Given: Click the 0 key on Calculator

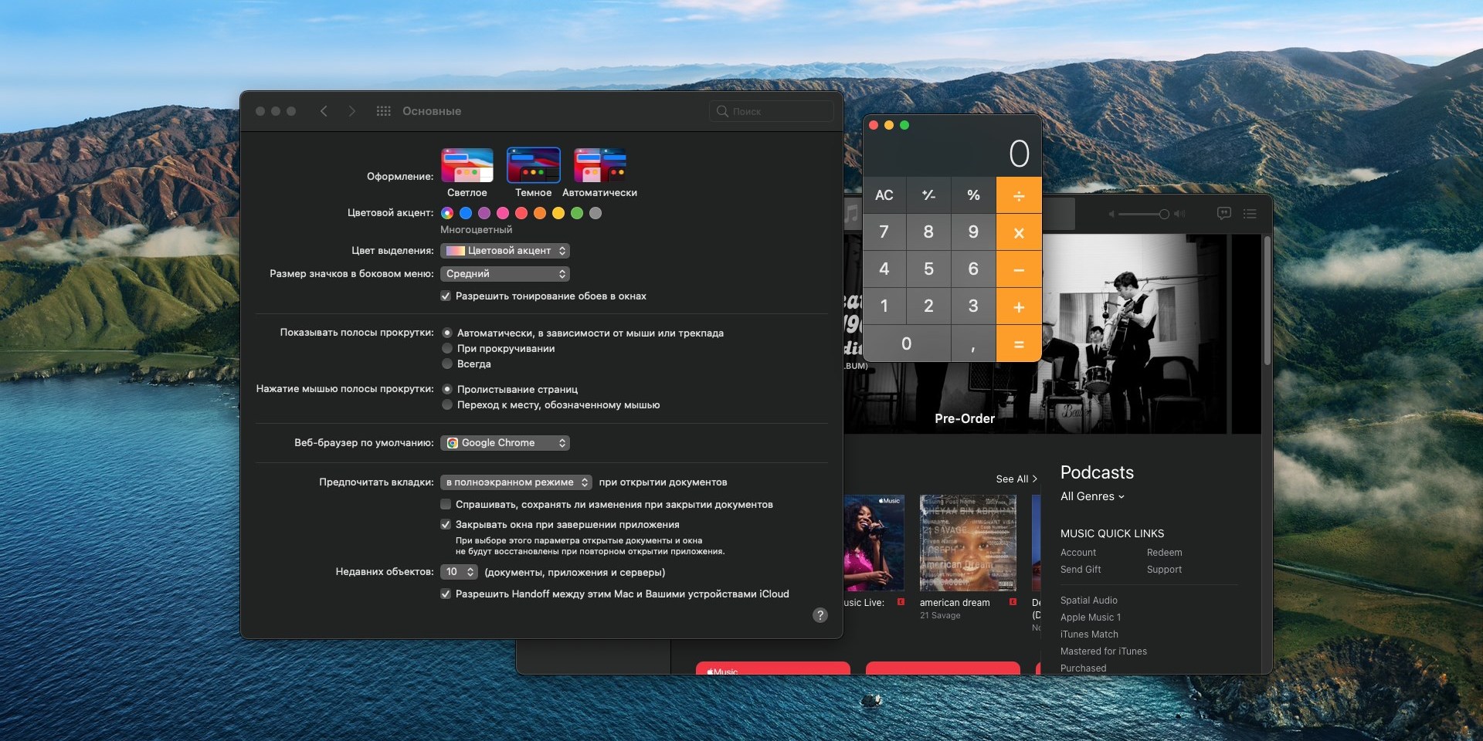Looking at the screenshot, I should pyautogui.click(x=907, y=343).
